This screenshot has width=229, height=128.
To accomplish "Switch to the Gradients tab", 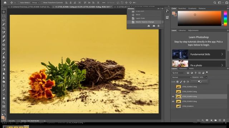I will [192, 9].
